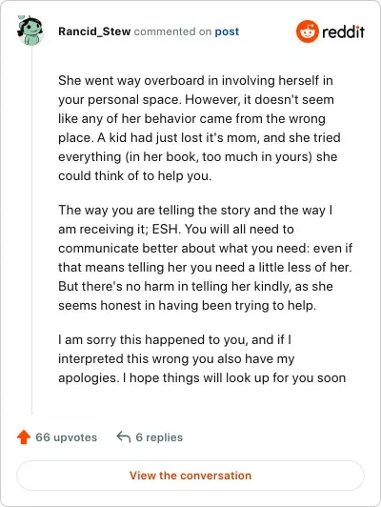Collapse the thread using vertical line
Screen dimensions: 381x507
31,231
